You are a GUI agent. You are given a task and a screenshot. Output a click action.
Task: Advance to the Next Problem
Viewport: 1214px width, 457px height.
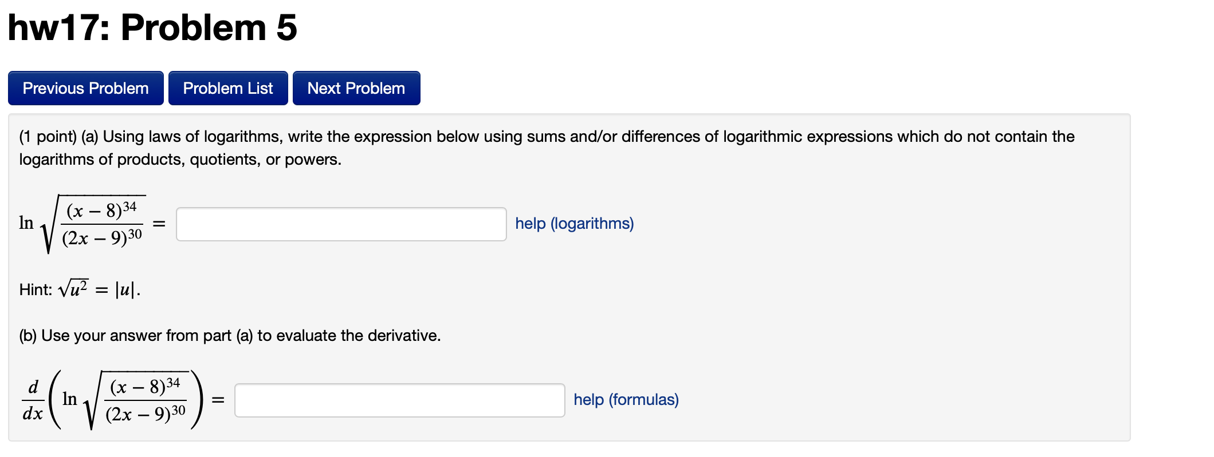(x=356, y=88)
